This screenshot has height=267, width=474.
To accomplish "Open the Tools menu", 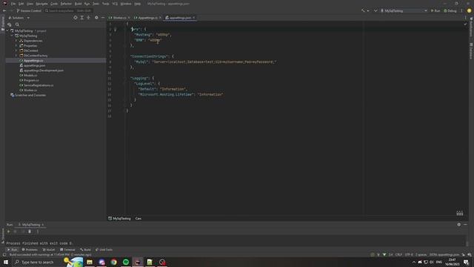I will [x=105, y=4].
